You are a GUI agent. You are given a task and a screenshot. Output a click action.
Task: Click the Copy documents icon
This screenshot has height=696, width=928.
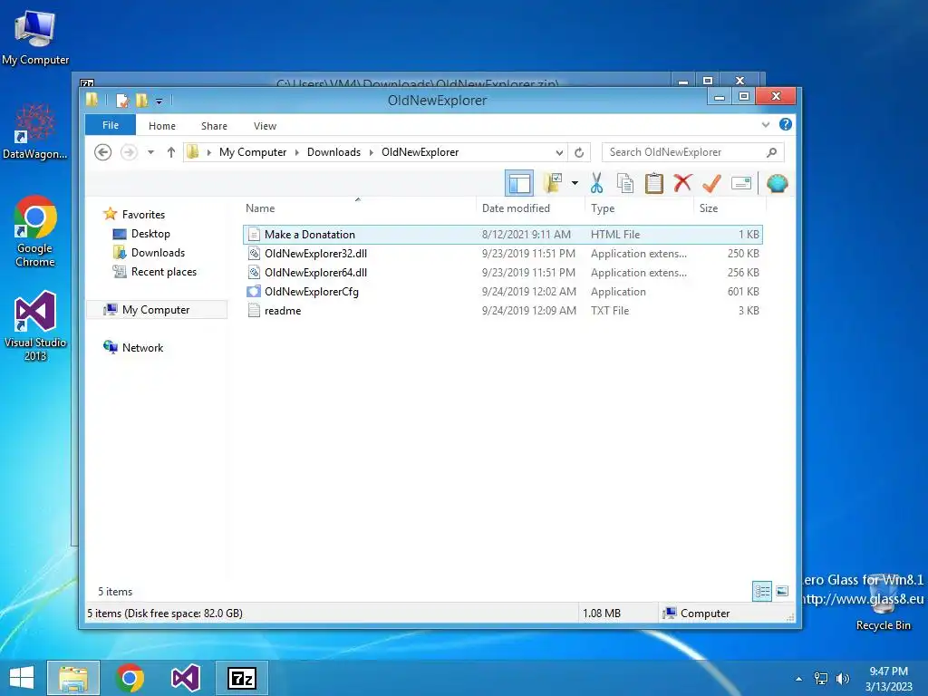pyautogui.click(x=625, y=183)
